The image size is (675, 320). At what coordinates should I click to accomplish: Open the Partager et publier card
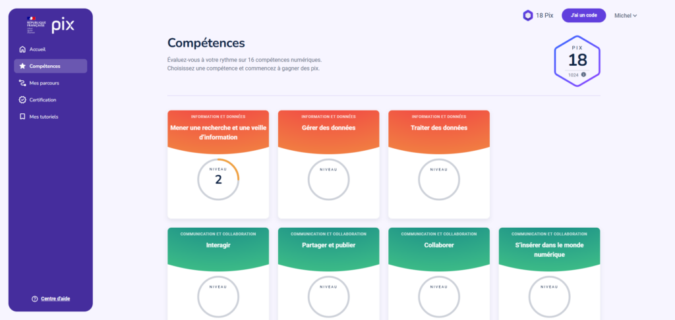pos(328,273)
